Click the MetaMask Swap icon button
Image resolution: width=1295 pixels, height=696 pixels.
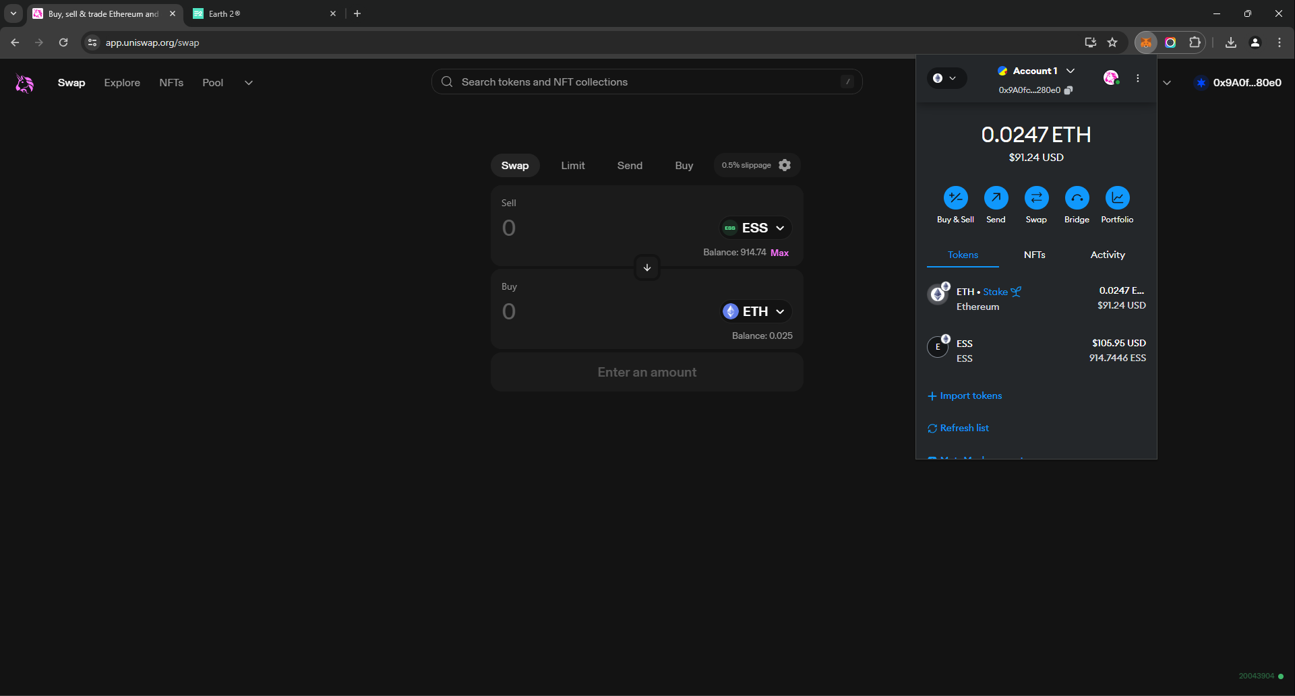1036,198
